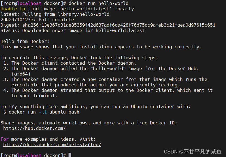Viewport: 226px width, 157px height.
Task: Click the 'latest: Pulling from library/hello-world' line
Action: (x=55, y=14)
